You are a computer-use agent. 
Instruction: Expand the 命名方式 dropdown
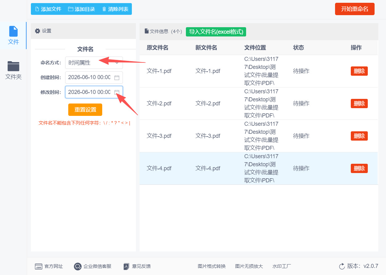[x=94, y=63]
